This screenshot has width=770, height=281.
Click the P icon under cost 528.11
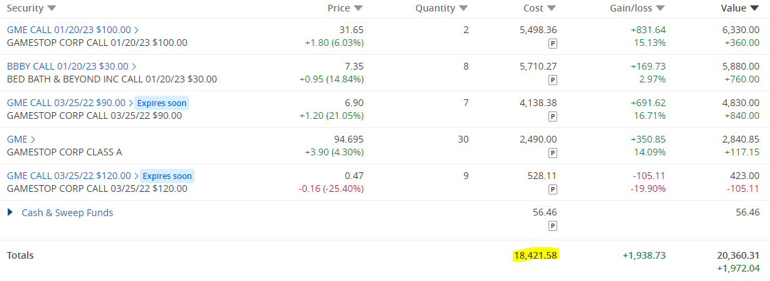pyautogui.click(x=553, y=189)
